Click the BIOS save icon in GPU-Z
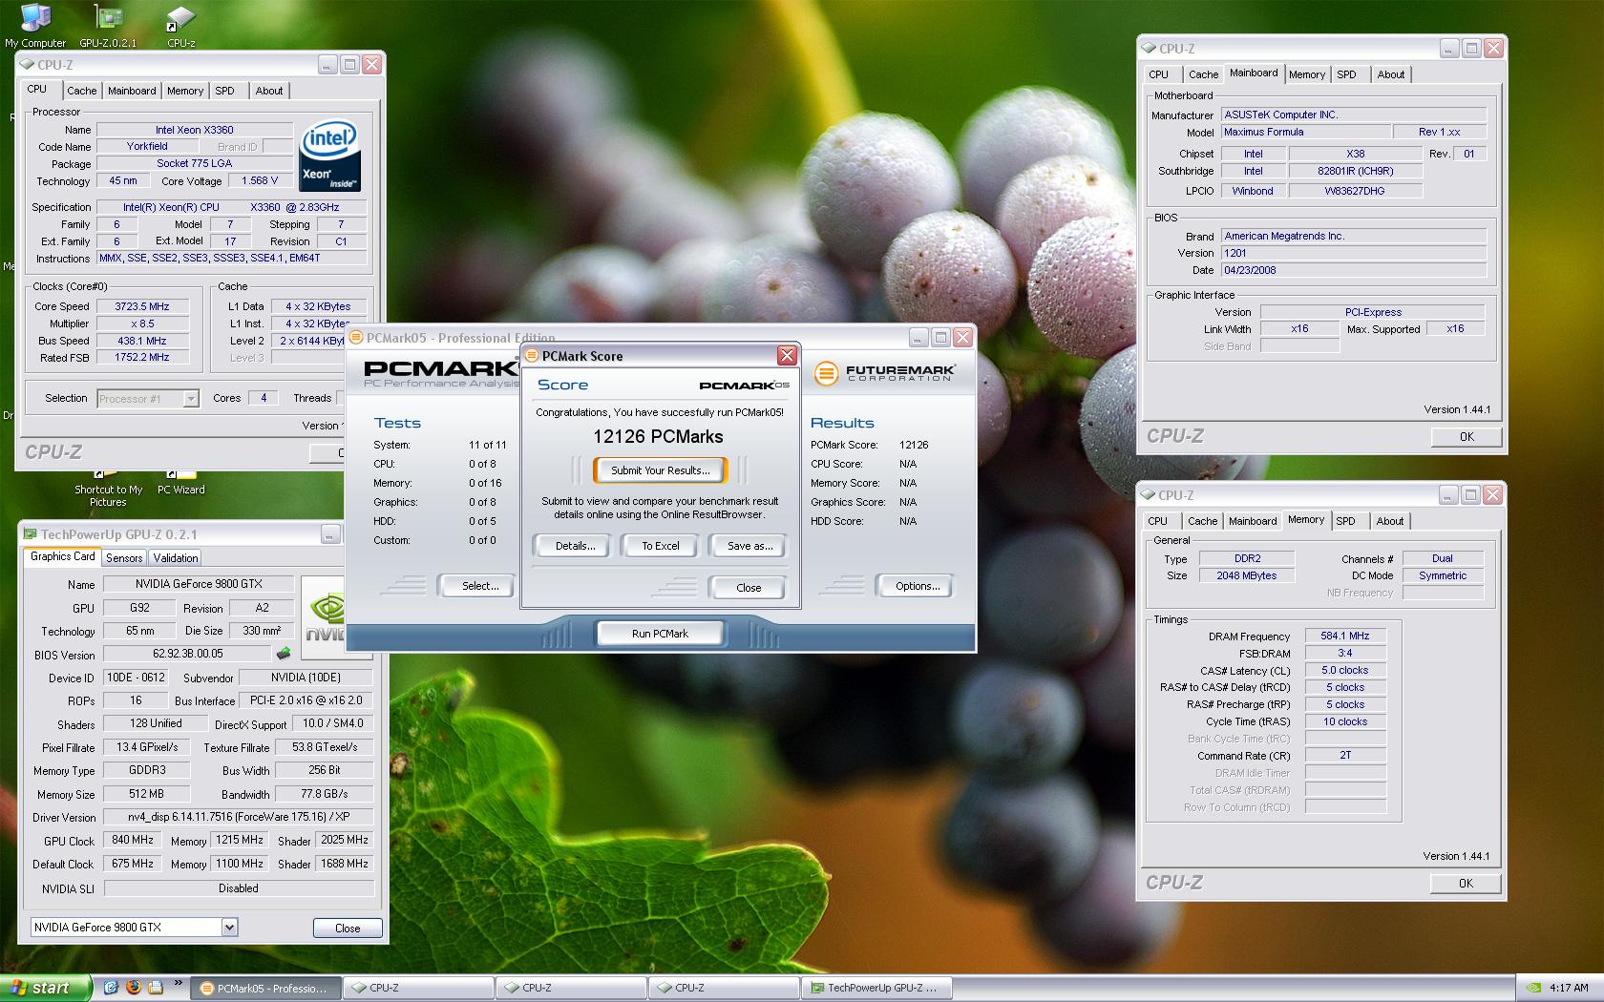 tap(284, 654)
